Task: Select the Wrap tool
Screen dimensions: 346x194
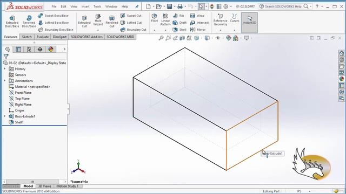Action: click(197, 16)
